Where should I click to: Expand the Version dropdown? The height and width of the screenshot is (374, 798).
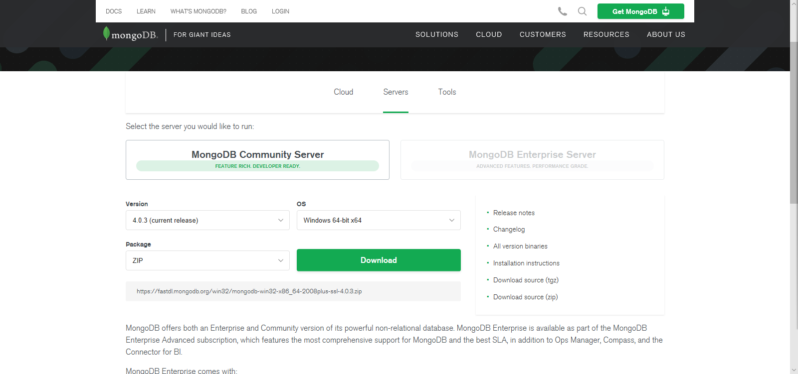coord(207,220)
